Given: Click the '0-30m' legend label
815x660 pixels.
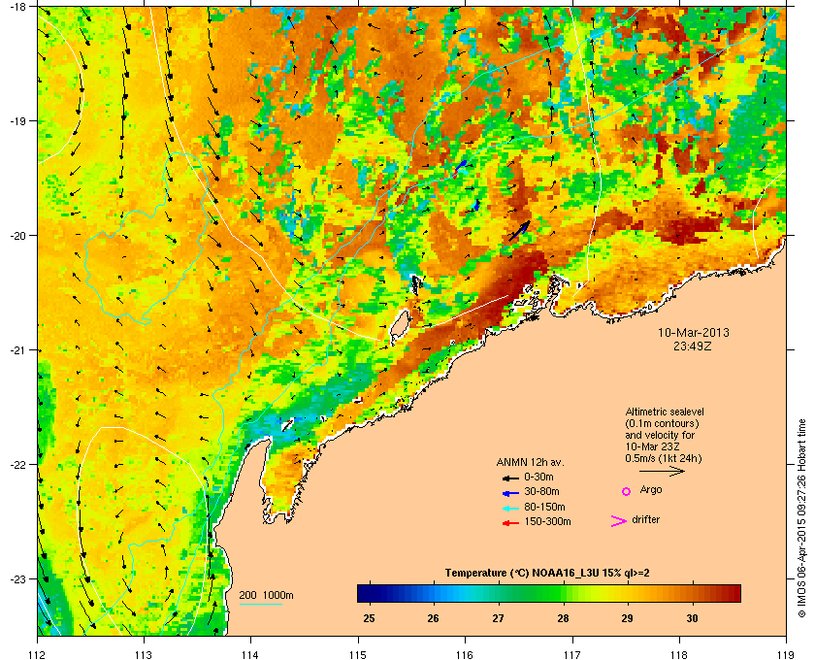Looking at the screenshot, I should [538, 477].
